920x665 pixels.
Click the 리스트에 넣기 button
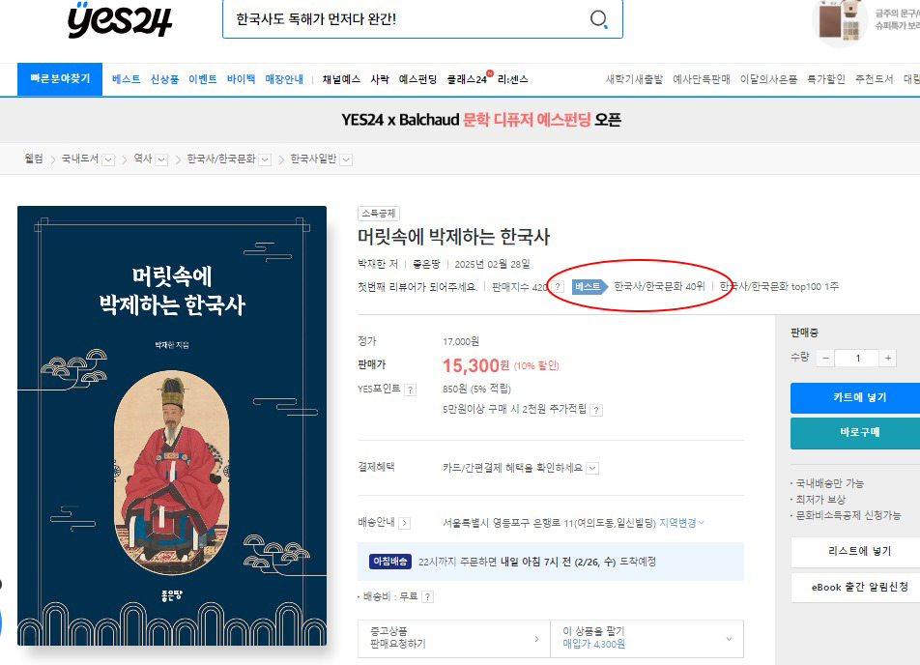point(855,552)
